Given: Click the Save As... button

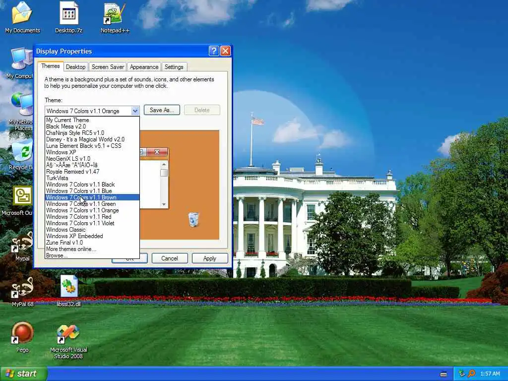Looking at the screenshot, I should [162, 110].
